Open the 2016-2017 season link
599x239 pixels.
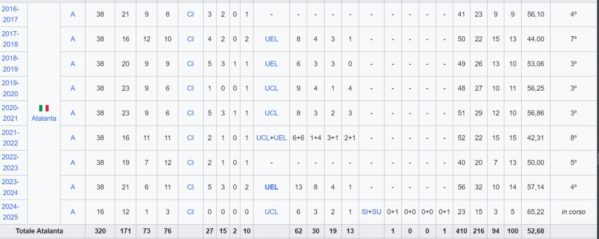[10, 14]
